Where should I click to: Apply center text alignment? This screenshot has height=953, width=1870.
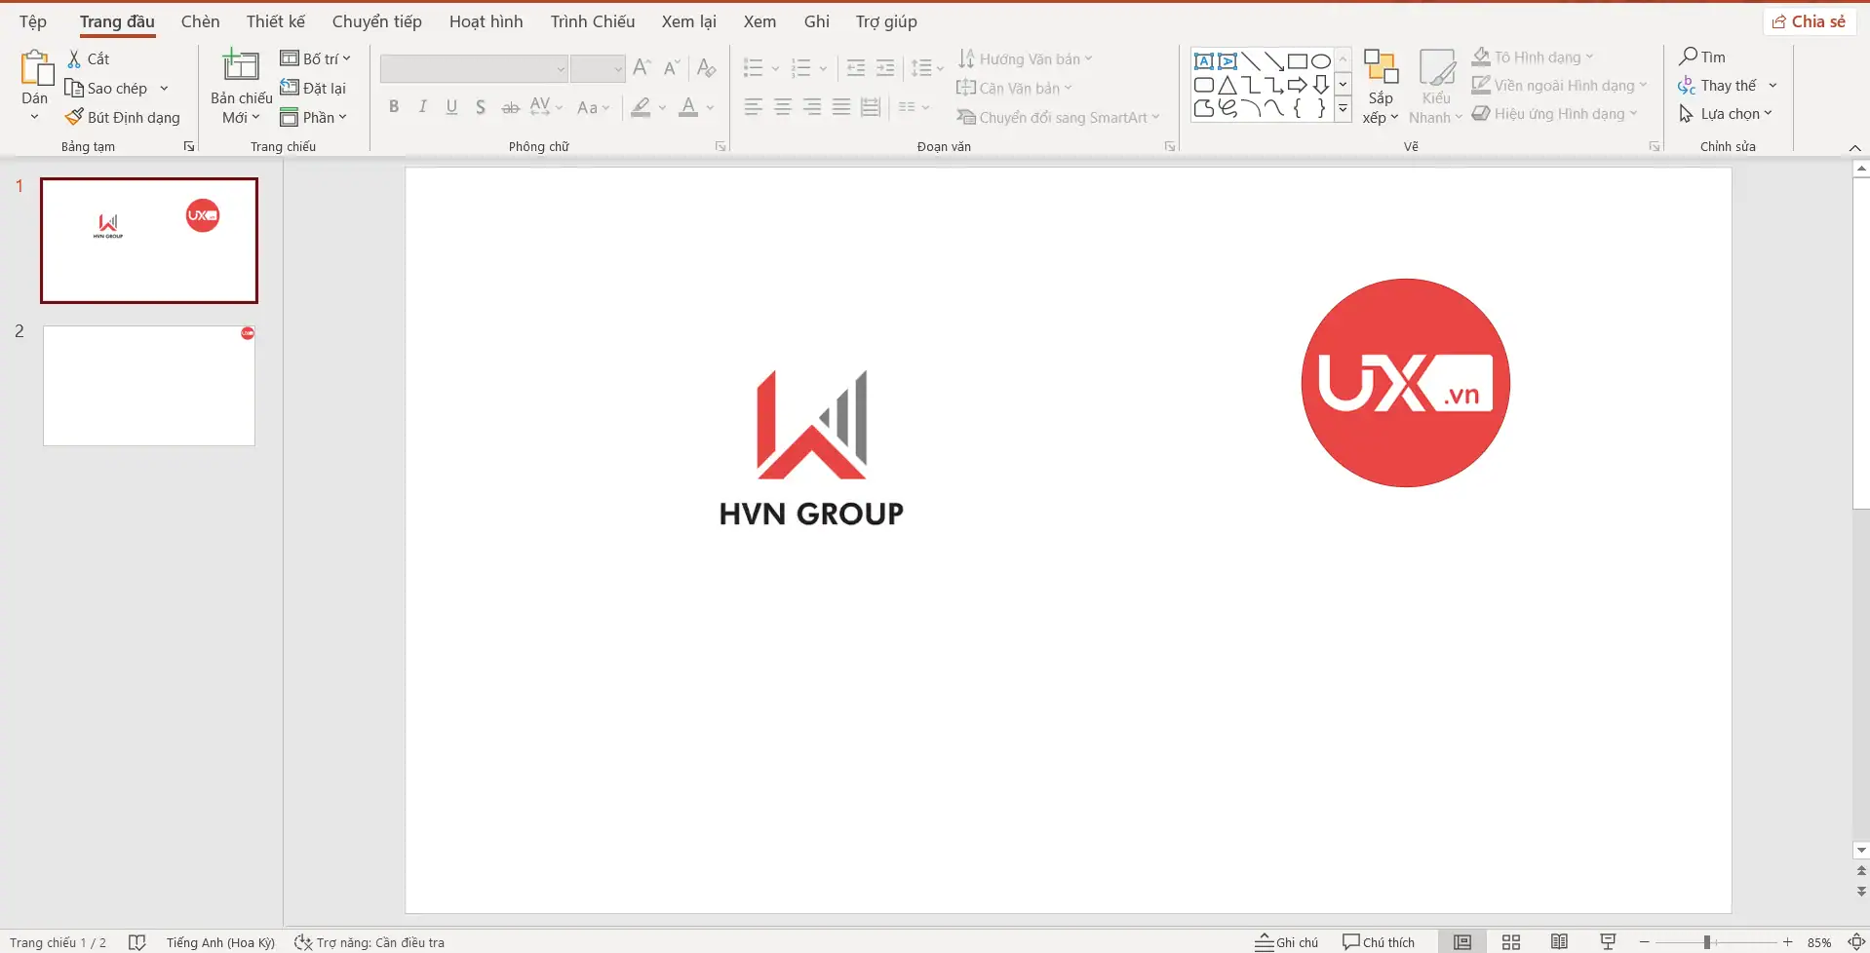(x=782, y=107)
